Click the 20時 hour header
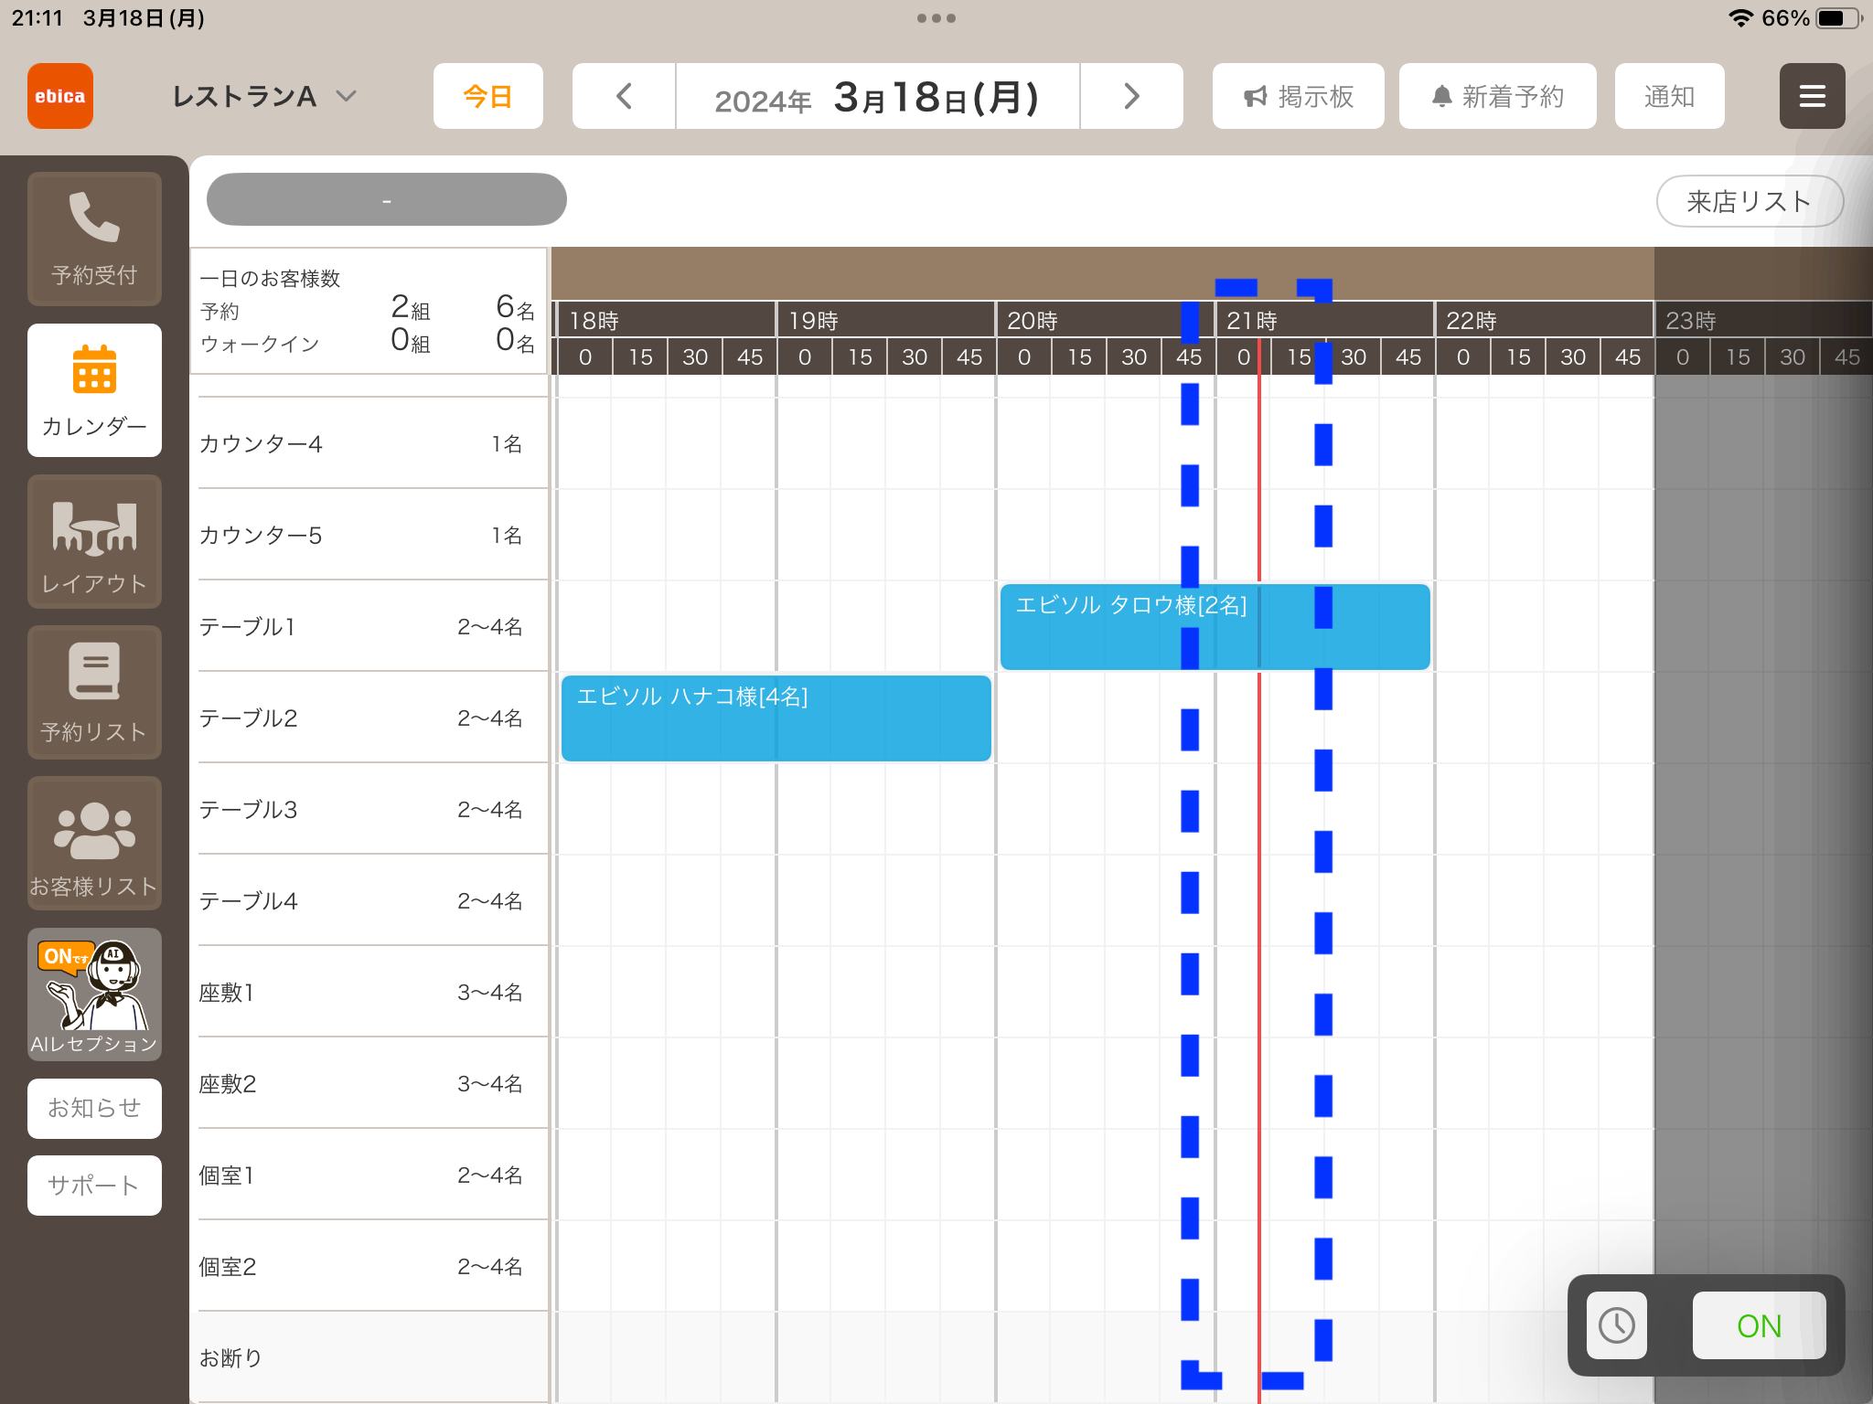The height and width of the screenshot is (1404, 1873). [x=1105, y=320]
